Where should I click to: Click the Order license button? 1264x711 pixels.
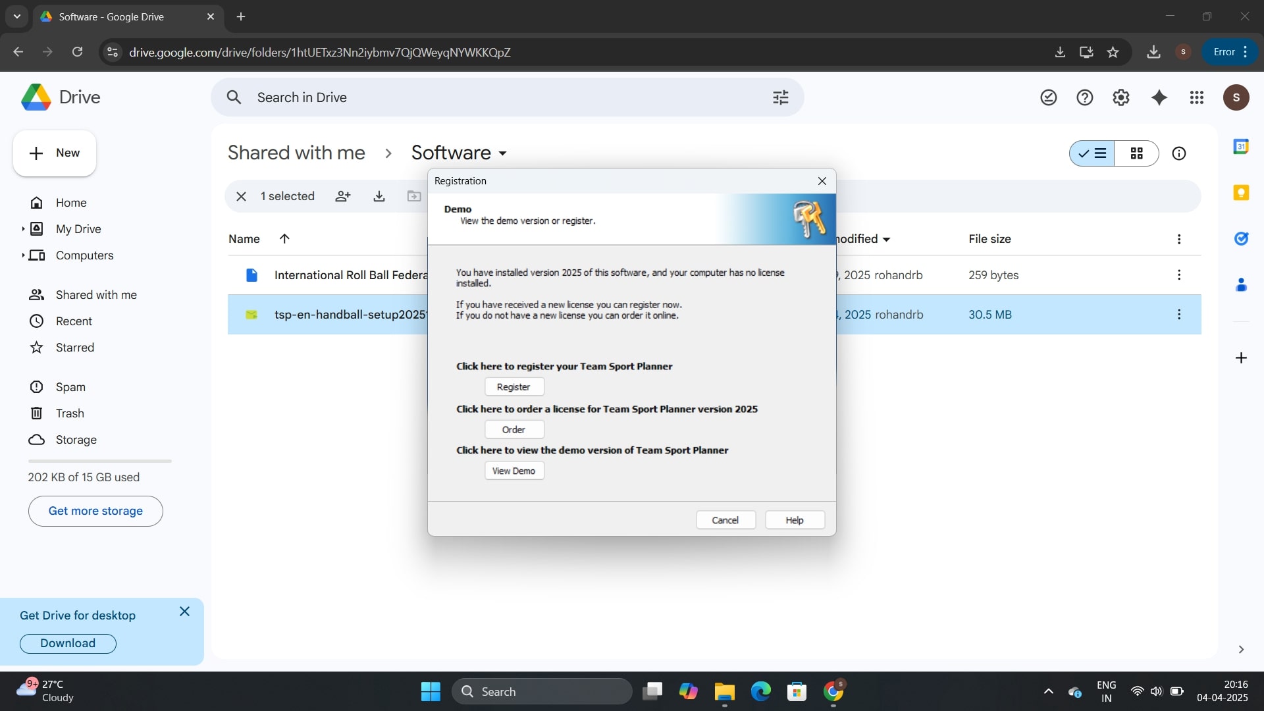(514, 430)
